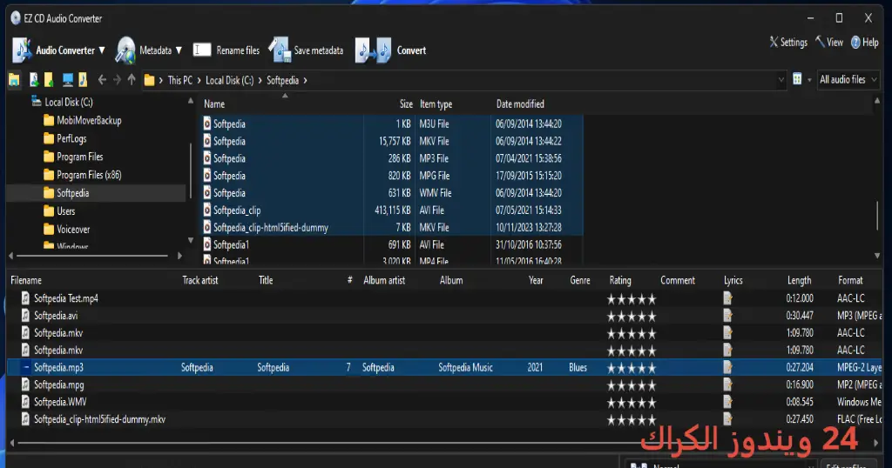Viewport: 892px width, 468px height.
Task: Click the Save metadata tag icon
Action: tap(280, 50)
